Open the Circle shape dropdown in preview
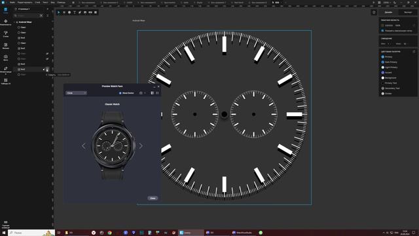 click(x=76, y=93)
